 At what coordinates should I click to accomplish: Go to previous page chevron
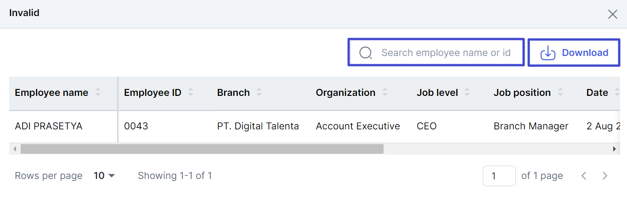pyautogui.click(x=584, y=176)
